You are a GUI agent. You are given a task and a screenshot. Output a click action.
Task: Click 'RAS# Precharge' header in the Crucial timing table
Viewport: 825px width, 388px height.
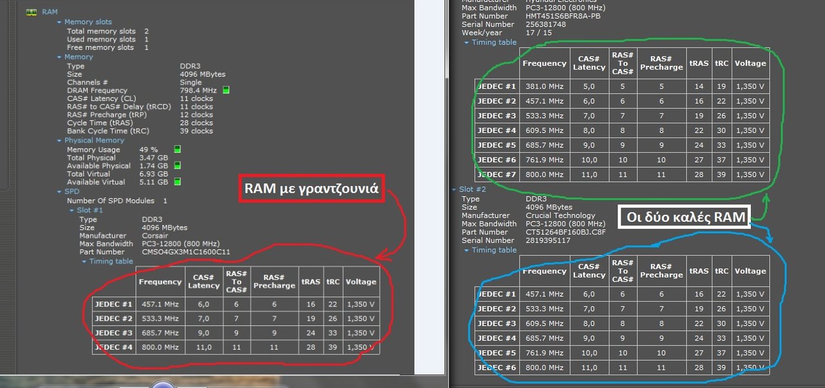point(661,271)
